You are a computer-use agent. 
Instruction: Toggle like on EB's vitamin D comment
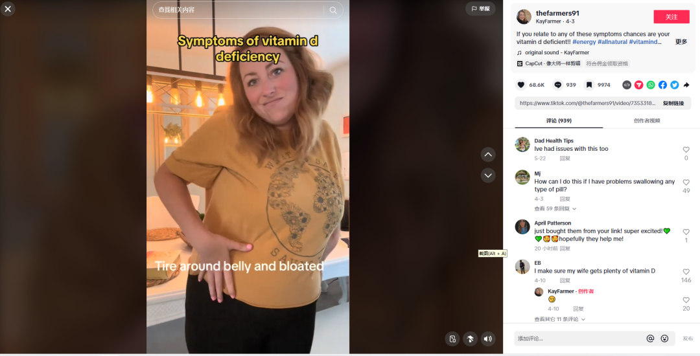686,272
